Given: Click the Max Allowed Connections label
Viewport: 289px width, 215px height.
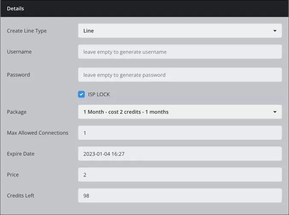Looking at the screenshot, I should tap(38, 133).
